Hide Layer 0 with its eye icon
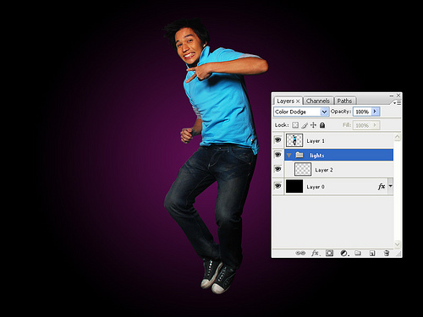This screenshot has width=423, height=317. click(x=278, y=186)
